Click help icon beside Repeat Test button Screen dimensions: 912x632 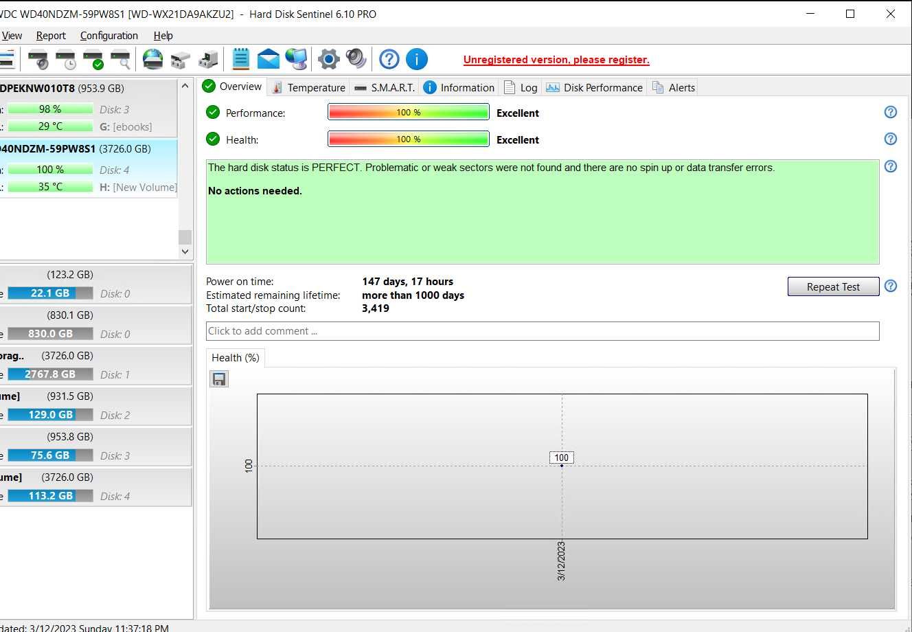(891, 286)
